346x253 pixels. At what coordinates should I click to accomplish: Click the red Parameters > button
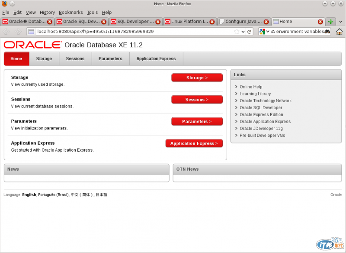tap(197, 121)
